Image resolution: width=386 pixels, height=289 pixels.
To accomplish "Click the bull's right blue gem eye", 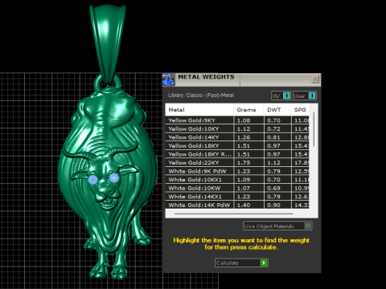I will tap(114, 177).
